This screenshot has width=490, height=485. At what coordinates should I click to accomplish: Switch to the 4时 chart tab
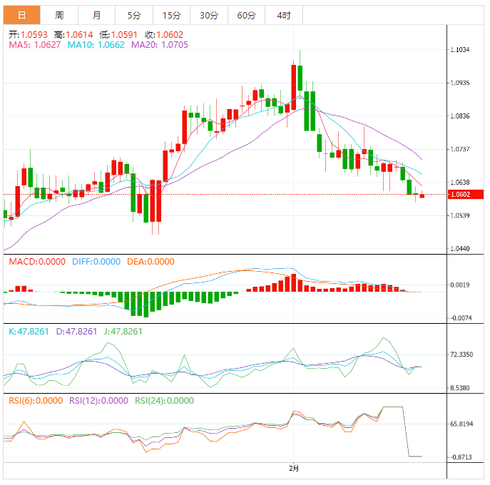pyautogui.click(x=283, y=15)
